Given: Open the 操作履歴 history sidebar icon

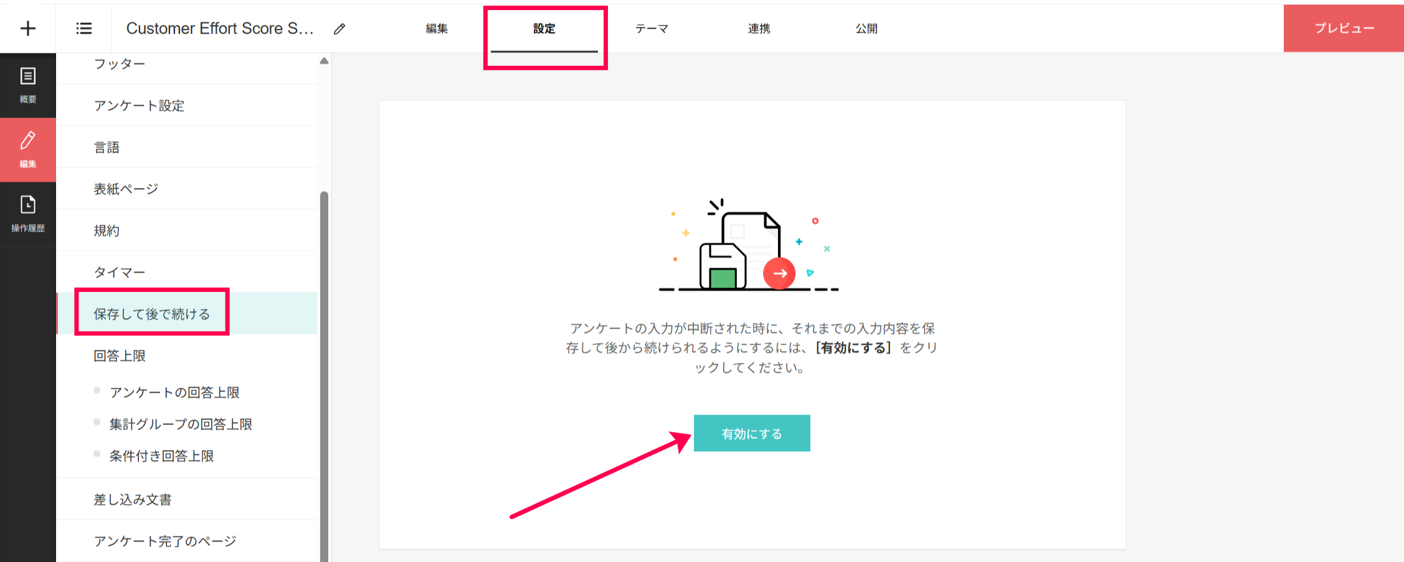Looking at the screenshot, I should pos(28,213).
